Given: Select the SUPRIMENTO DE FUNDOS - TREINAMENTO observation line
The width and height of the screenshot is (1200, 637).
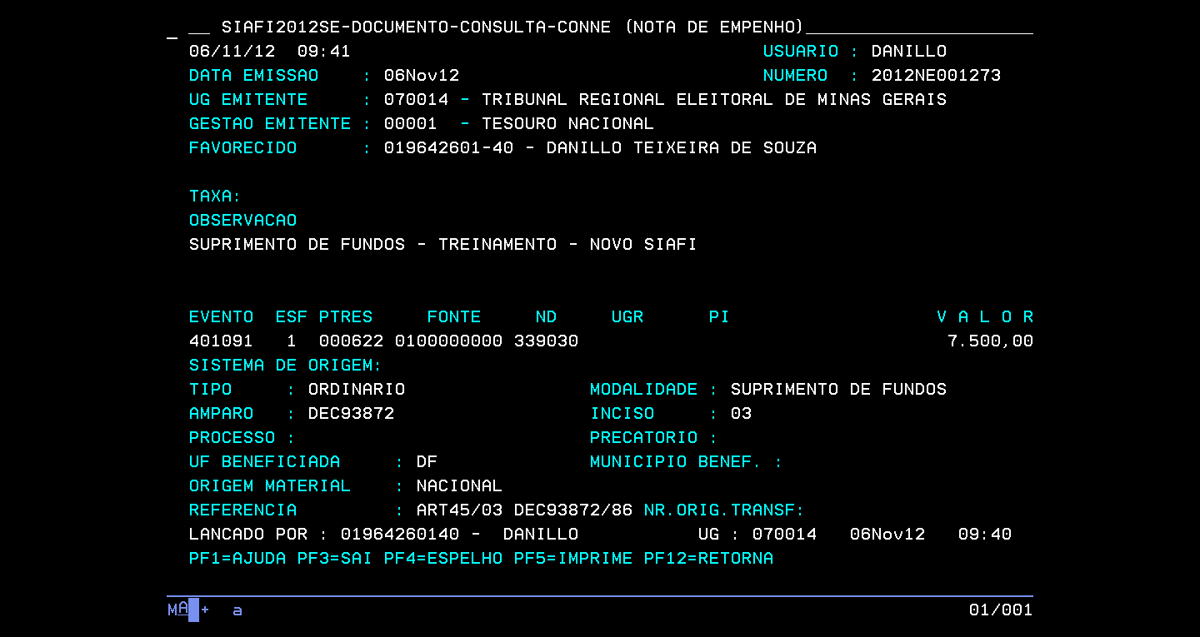Looking at the screenshot, I should pyautogui.click(x=442, y=245).
